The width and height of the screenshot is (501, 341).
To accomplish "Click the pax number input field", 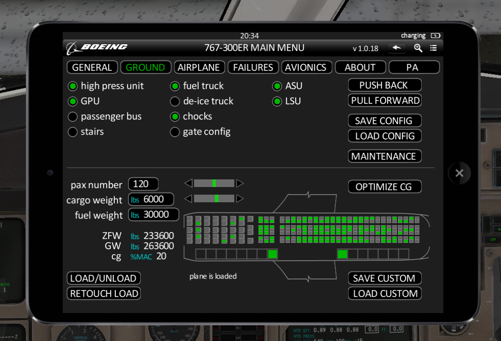I will pyautogui.click(x=143, y=184).
